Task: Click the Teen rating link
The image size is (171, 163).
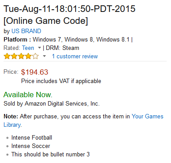Action: 28,48
